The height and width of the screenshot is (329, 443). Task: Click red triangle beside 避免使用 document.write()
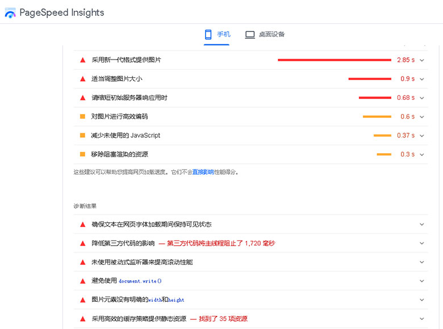[83, 281]
